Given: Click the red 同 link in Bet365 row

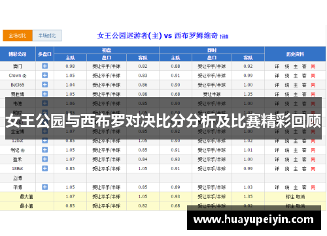Looking at the screenshot, I should pos(313,85).
